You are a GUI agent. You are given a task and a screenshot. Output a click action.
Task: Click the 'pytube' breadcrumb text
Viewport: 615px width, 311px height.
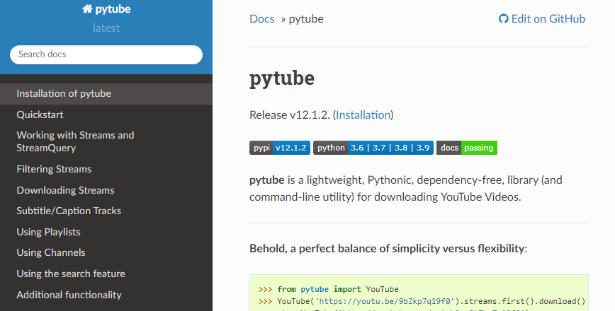coord(306,19)
